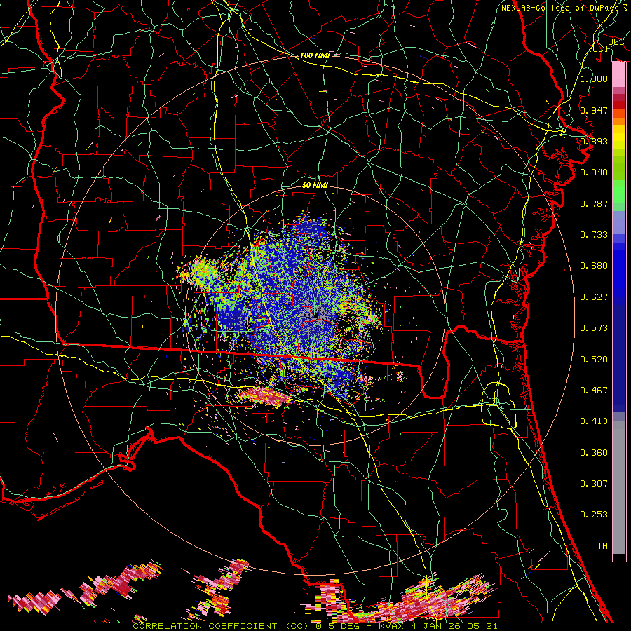Pick the red swatch on the color scale

(619, 104)
